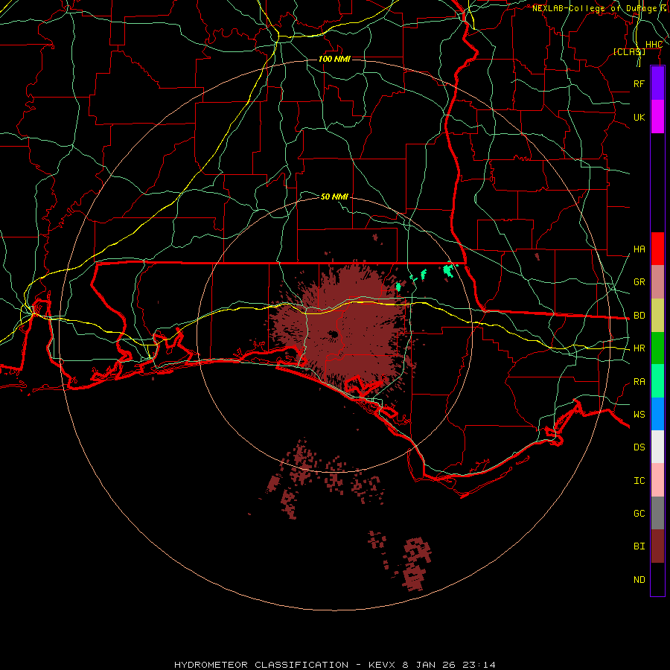
Task: Select the dusty-pink GR legend swatch
Action: click(657, 282)
